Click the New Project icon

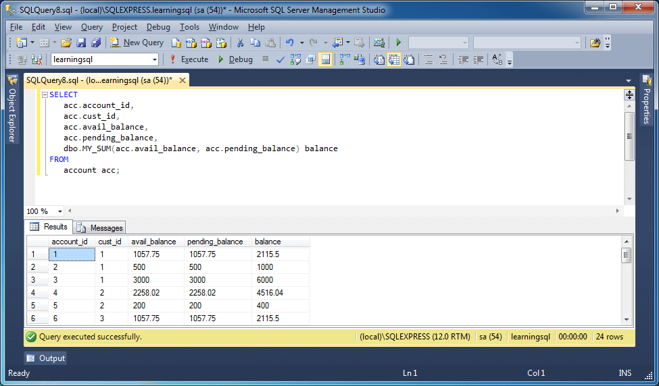20,43
